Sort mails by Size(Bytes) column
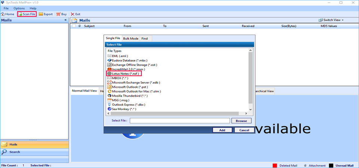 point(289,26)
